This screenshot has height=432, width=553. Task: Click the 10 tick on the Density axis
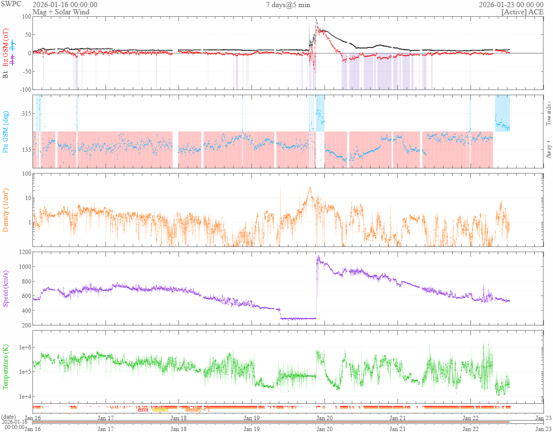tap(28, 198)
